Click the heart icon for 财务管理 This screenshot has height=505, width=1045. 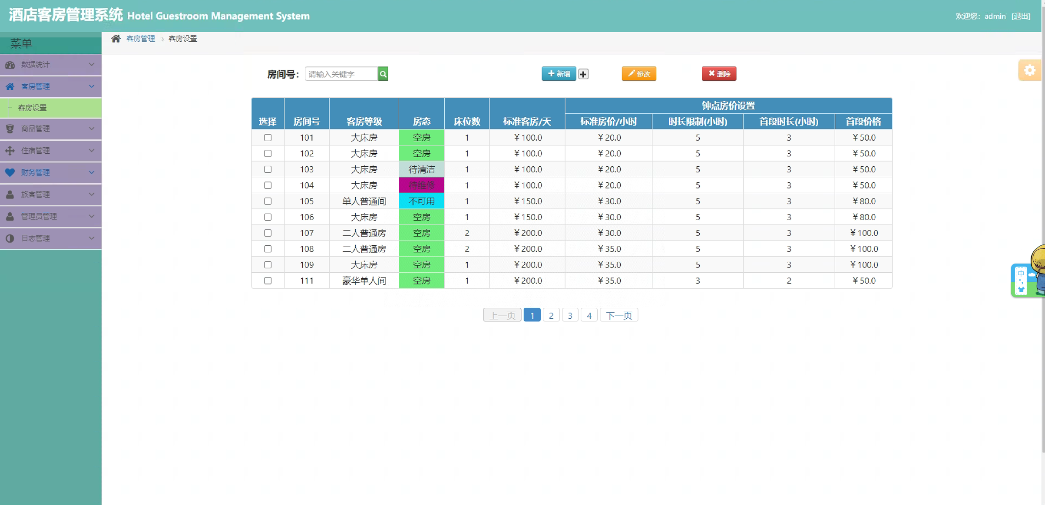tap(10, 172)
